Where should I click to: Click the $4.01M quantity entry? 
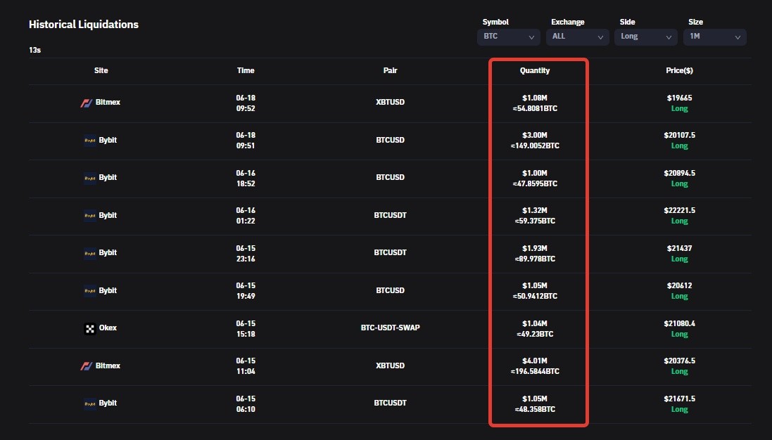(x=535, y=361)
